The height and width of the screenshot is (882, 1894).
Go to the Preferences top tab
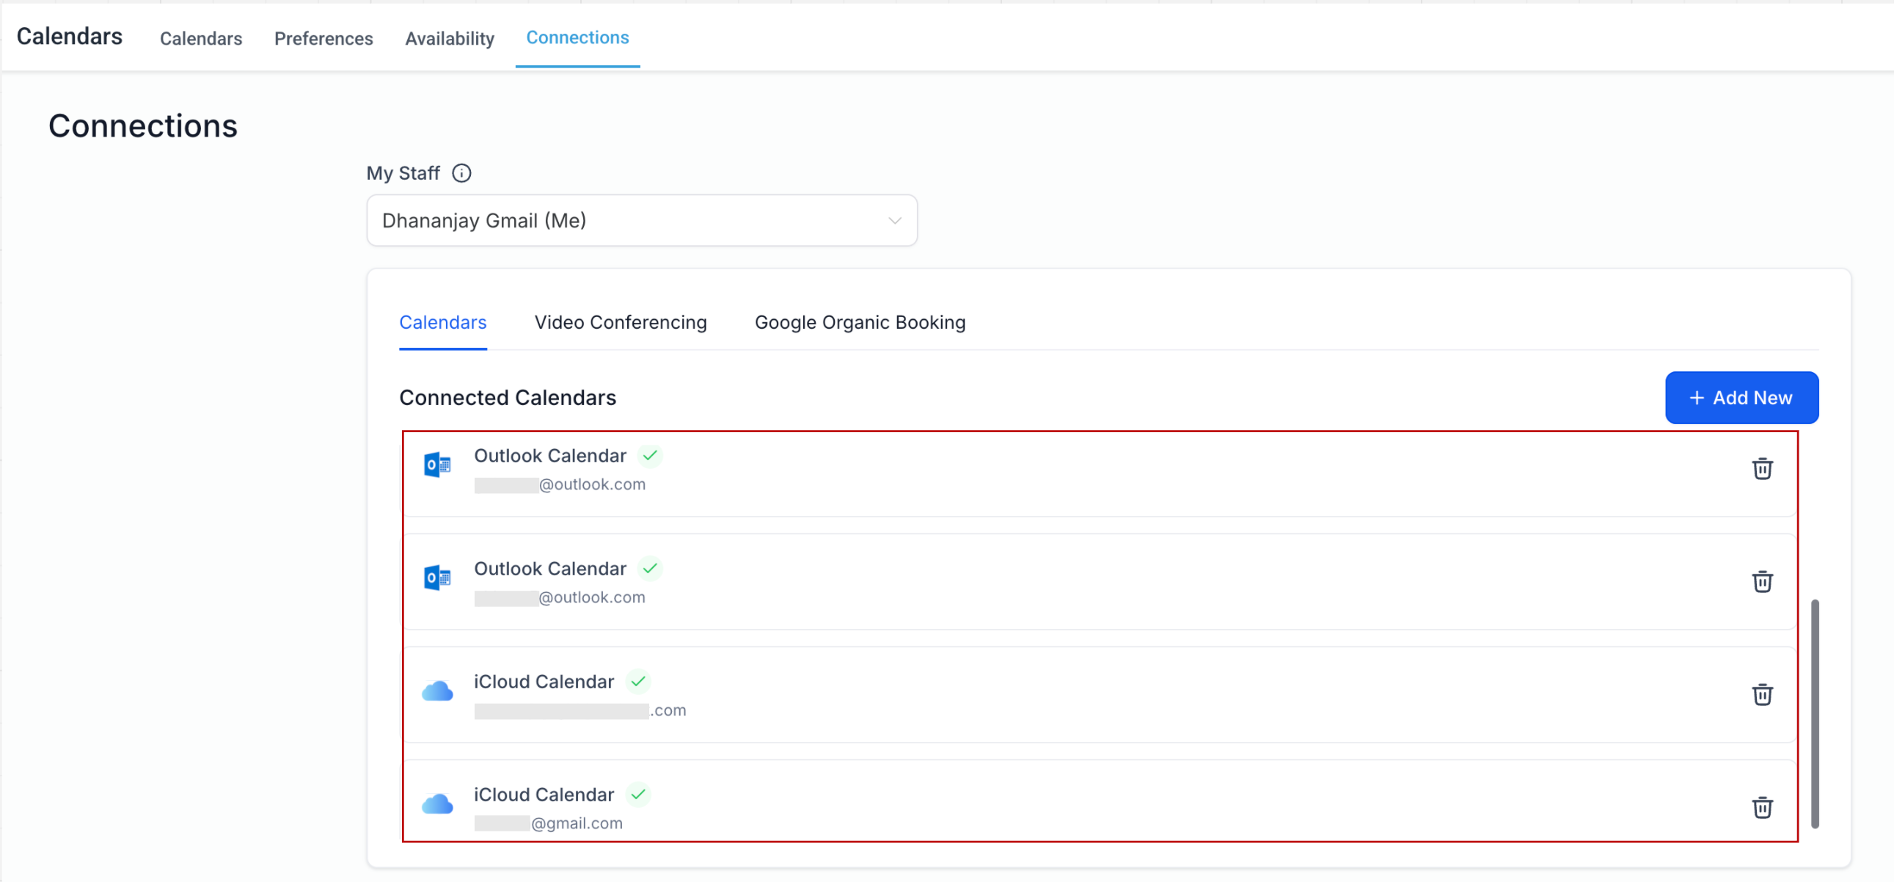point(323,38)
